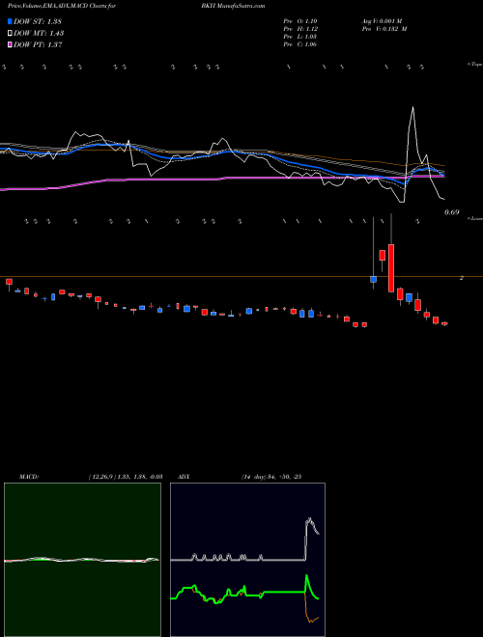Click the '0.69' price label
Screen dimensions: 483x637
coord(452,212)
